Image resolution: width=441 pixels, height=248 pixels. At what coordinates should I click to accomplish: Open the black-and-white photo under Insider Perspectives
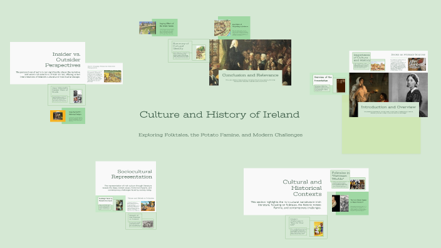(78, 96)
